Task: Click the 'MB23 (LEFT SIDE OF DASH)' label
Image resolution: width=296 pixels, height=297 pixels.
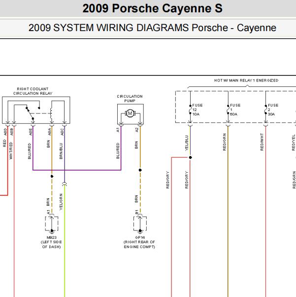Action: 51,242
